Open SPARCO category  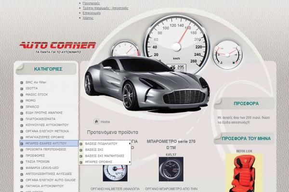tap(32, 107)
